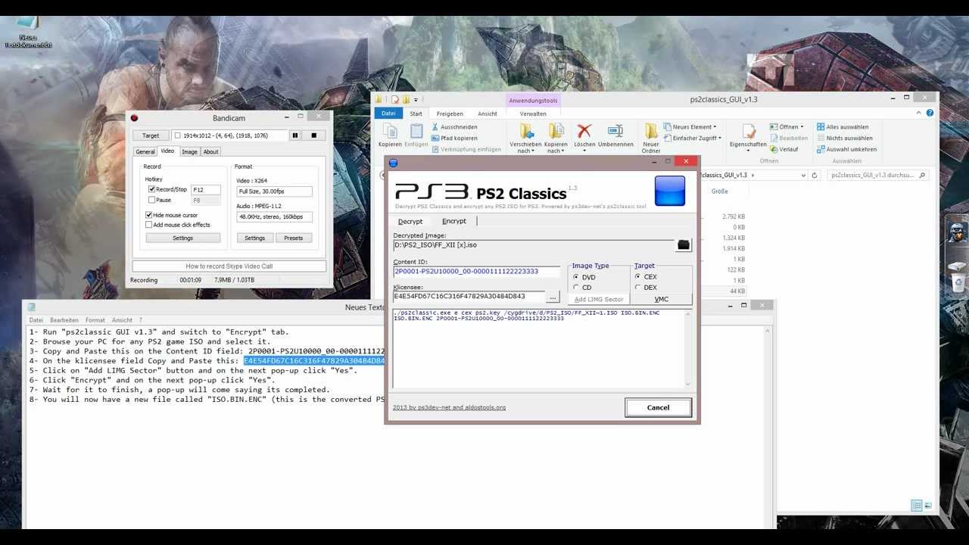Click the VMC button
This screenshot has height=545, width=969.
coord(662,299)
